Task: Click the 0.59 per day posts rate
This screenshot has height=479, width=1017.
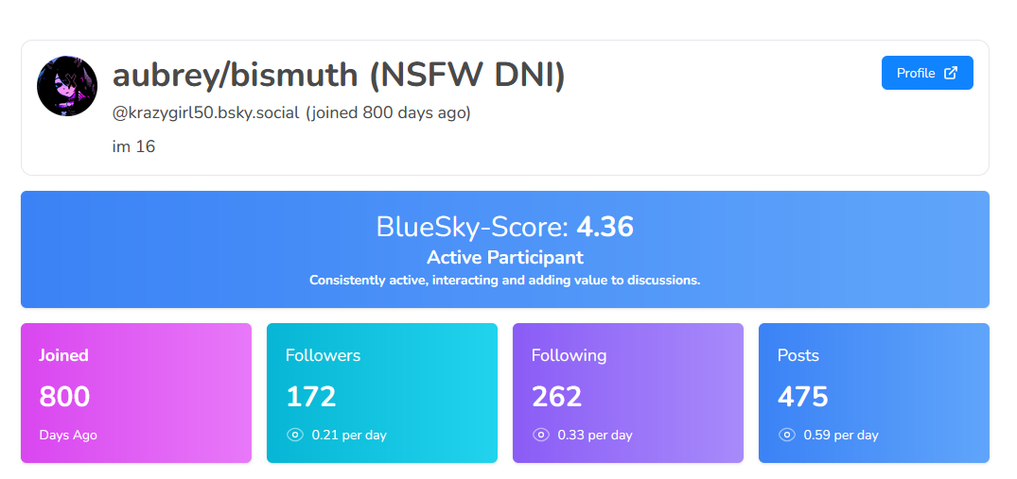Action: pyautogui.click(x=841, y=436)
